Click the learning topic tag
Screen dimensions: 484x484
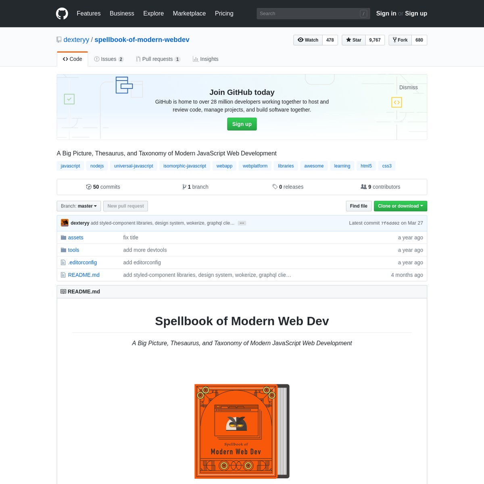[342, 166]
